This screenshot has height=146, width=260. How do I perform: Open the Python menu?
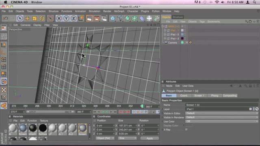(156, 11)
